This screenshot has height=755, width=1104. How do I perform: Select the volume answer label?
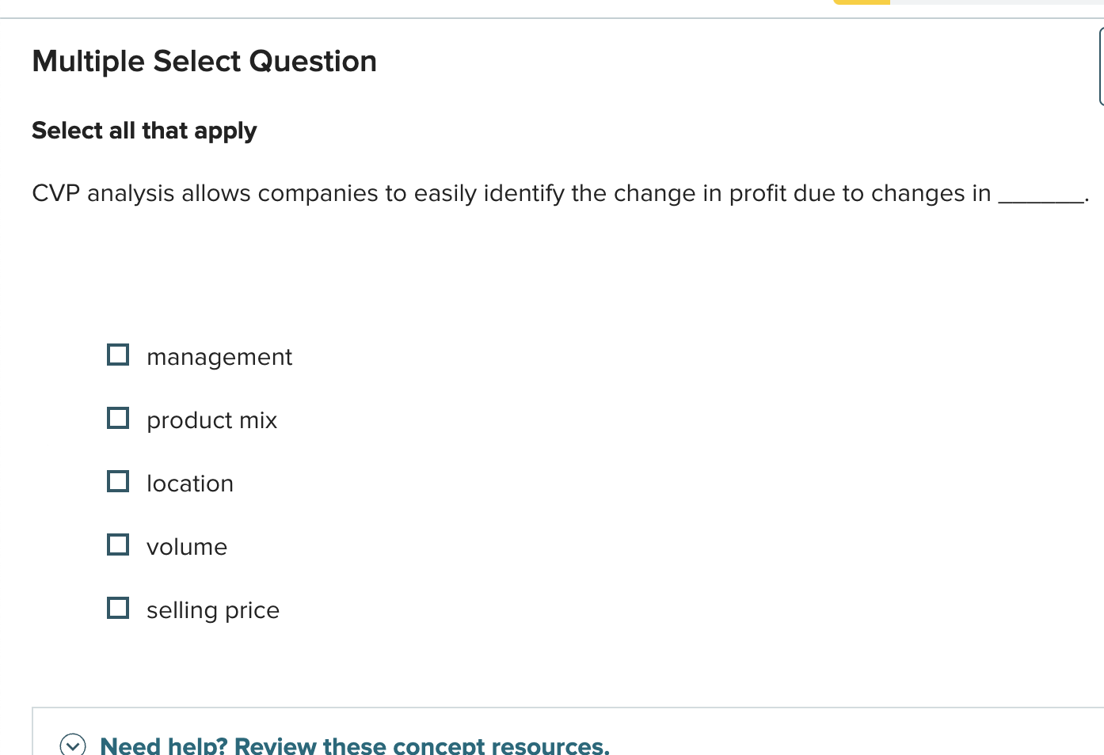point(187,547)
